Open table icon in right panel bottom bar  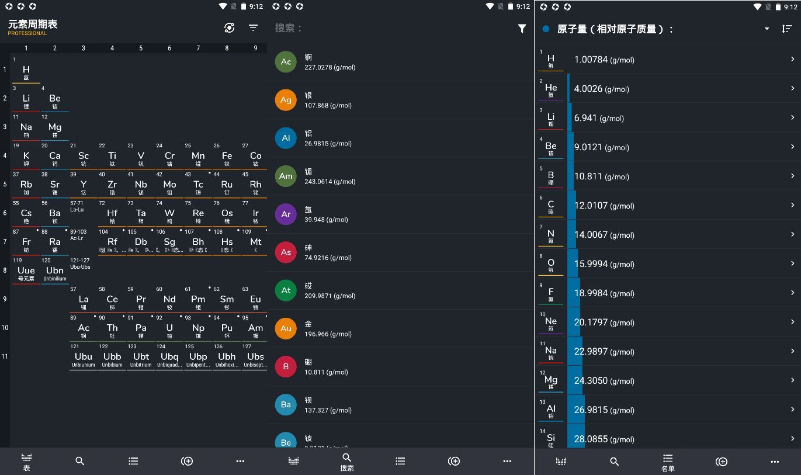coord(561,461)
